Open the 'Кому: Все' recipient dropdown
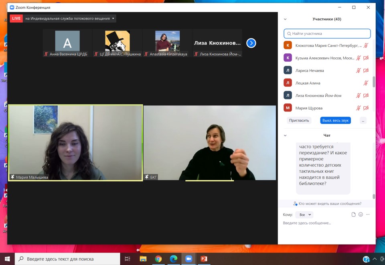Viewport: 385px width, 265px height. click(304, 214)
